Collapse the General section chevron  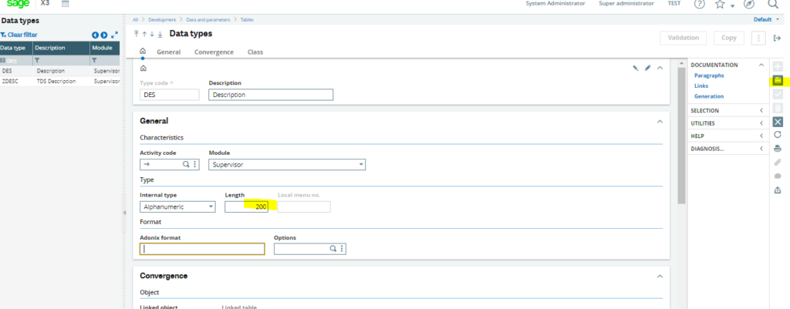pyautogui.click(x=660, y=121)
